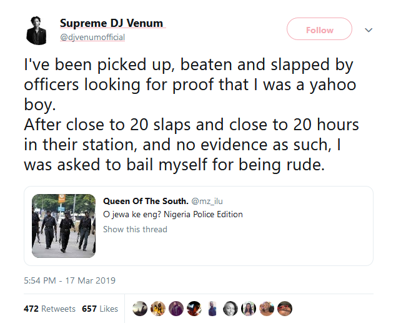
Task: Open Supreme DJ Venum's profile picture
Action: click(x=36, y=29)
